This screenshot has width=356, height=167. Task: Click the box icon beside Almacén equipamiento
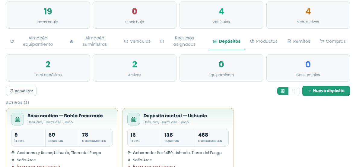click(12, 41)
